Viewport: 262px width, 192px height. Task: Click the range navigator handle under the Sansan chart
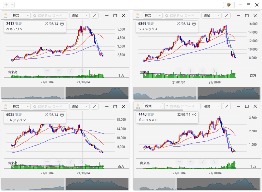click(x=176, y=184)
